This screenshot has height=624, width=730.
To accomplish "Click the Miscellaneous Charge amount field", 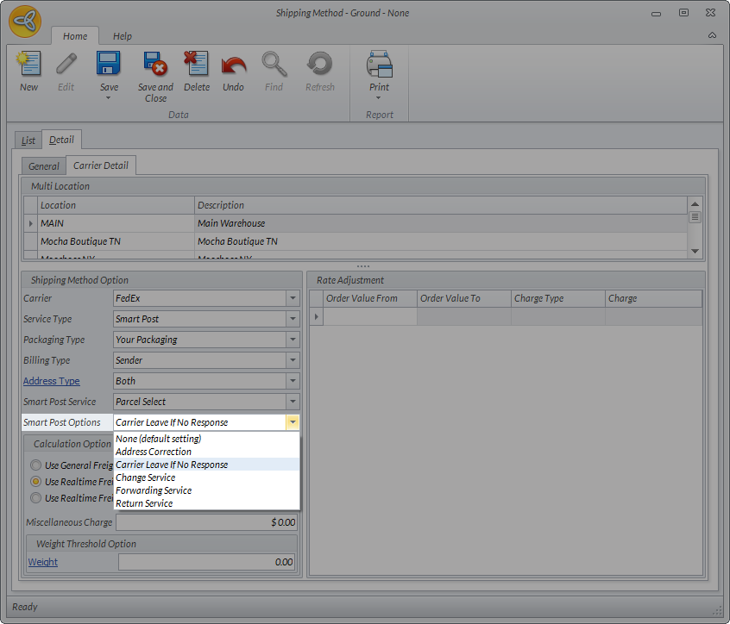I will tap(207, 522).
